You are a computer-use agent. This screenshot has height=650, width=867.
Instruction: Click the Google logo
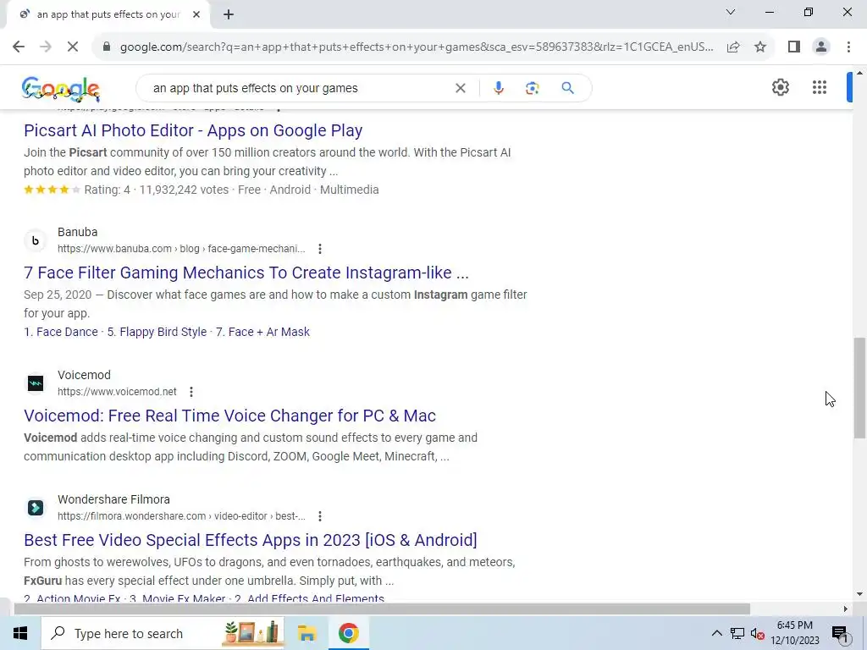[x=61, y=89]
